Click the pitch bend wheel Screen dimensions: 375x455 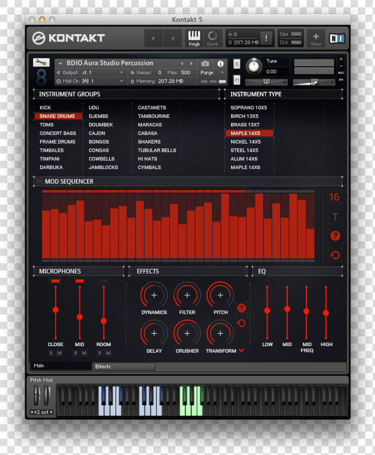pos(37,395)
